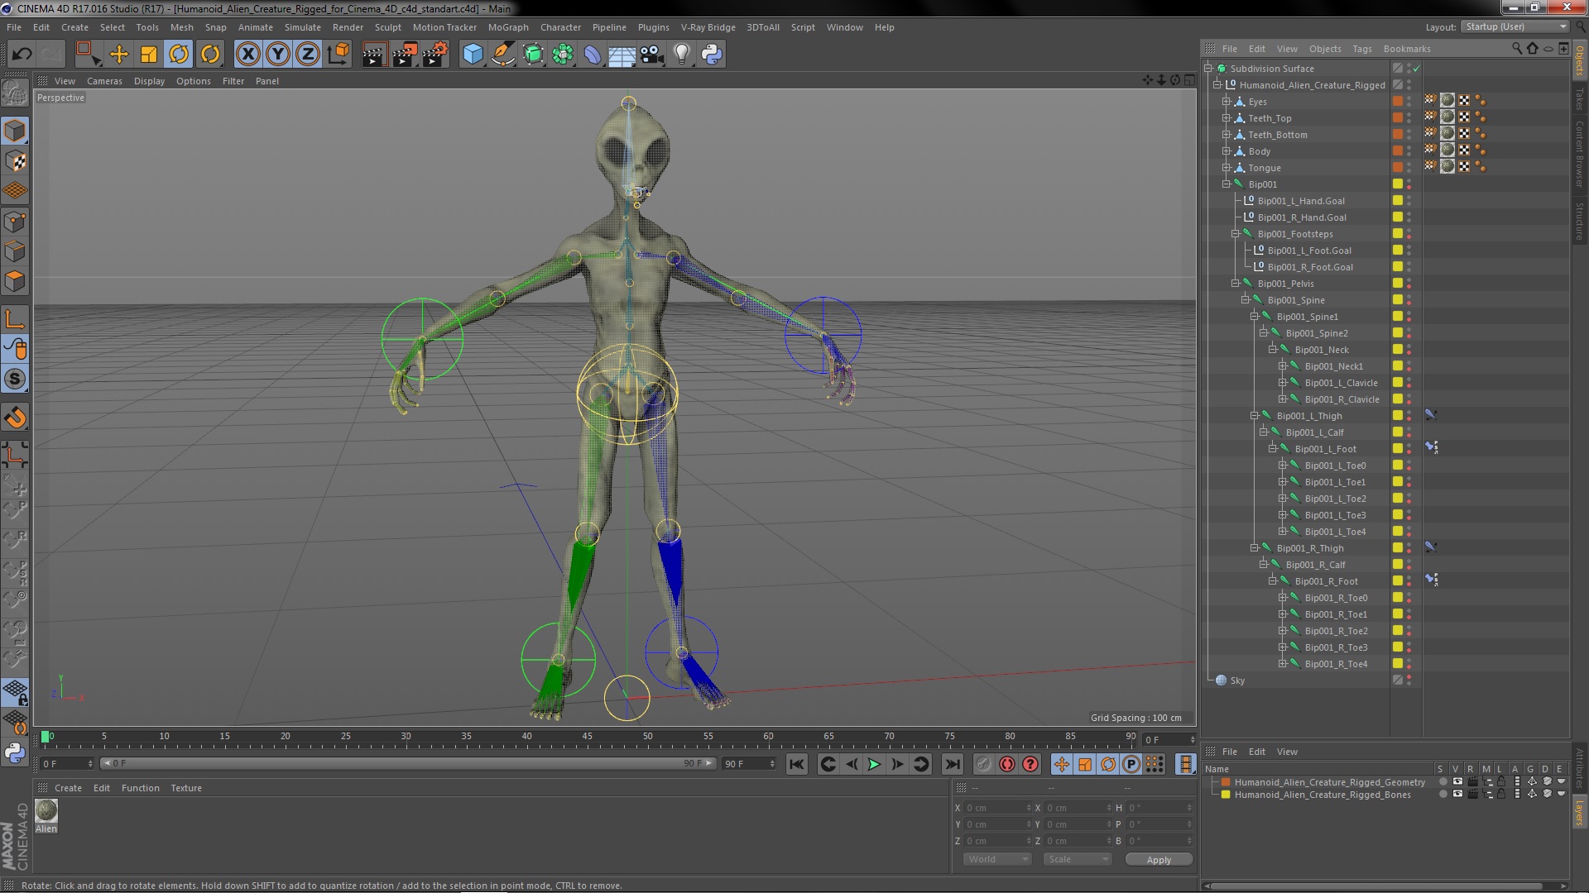Expand the Body object

(x=1227, y=151)
